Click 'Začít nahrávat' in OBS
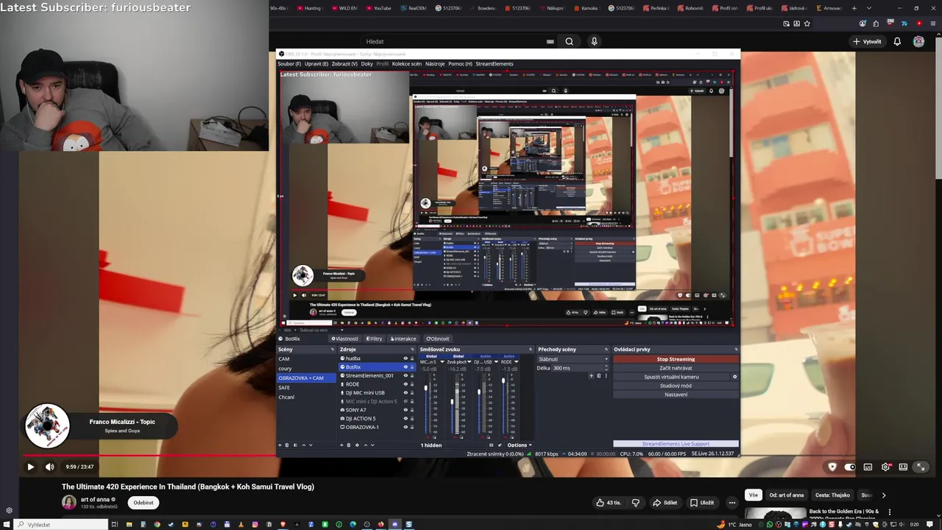This screenshot has height=530, width=942. 676,368
